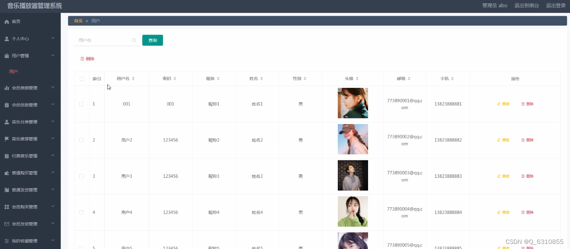Screen dimensions: 570x249
Task: Expand 普通购买管理 using its chevron
Action: pyautogui.click(x=53, y=173)
